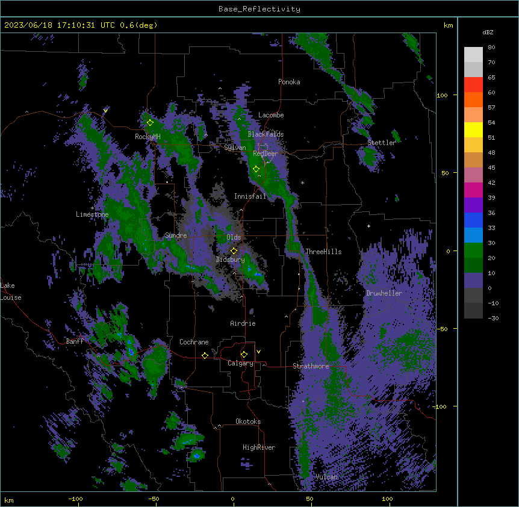Click the Calgary city label

(240, 363)
